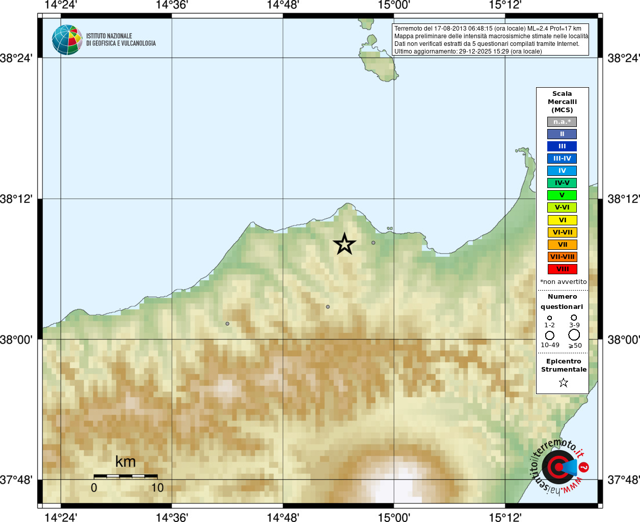
Task: Click the legend circle for 3-9 questionnaires
Action: (x=574, y=318)
